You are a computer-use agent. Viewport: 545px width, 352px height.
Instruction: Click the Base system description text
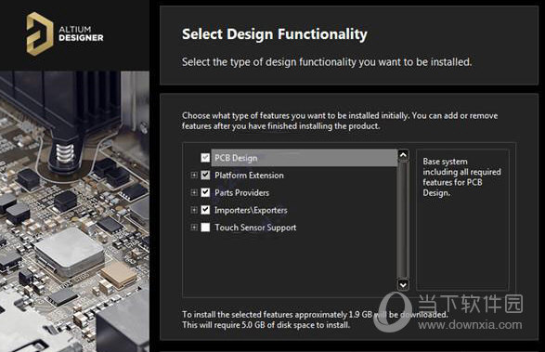[x=461, y=177]
